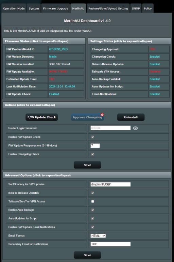This screenshot has width=174, height=262.
Task: Toggle Enable Auto-Backups checkbox
Action: coord(93,210)
